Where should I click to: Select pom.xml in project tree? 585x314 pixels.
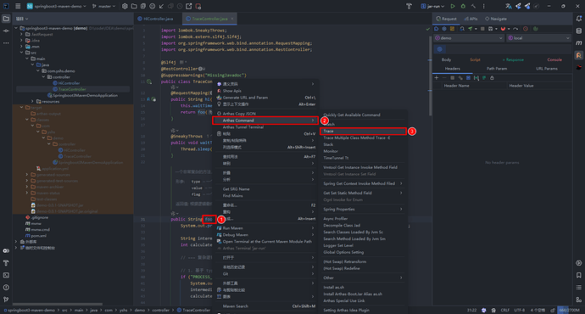click(38, 236)
